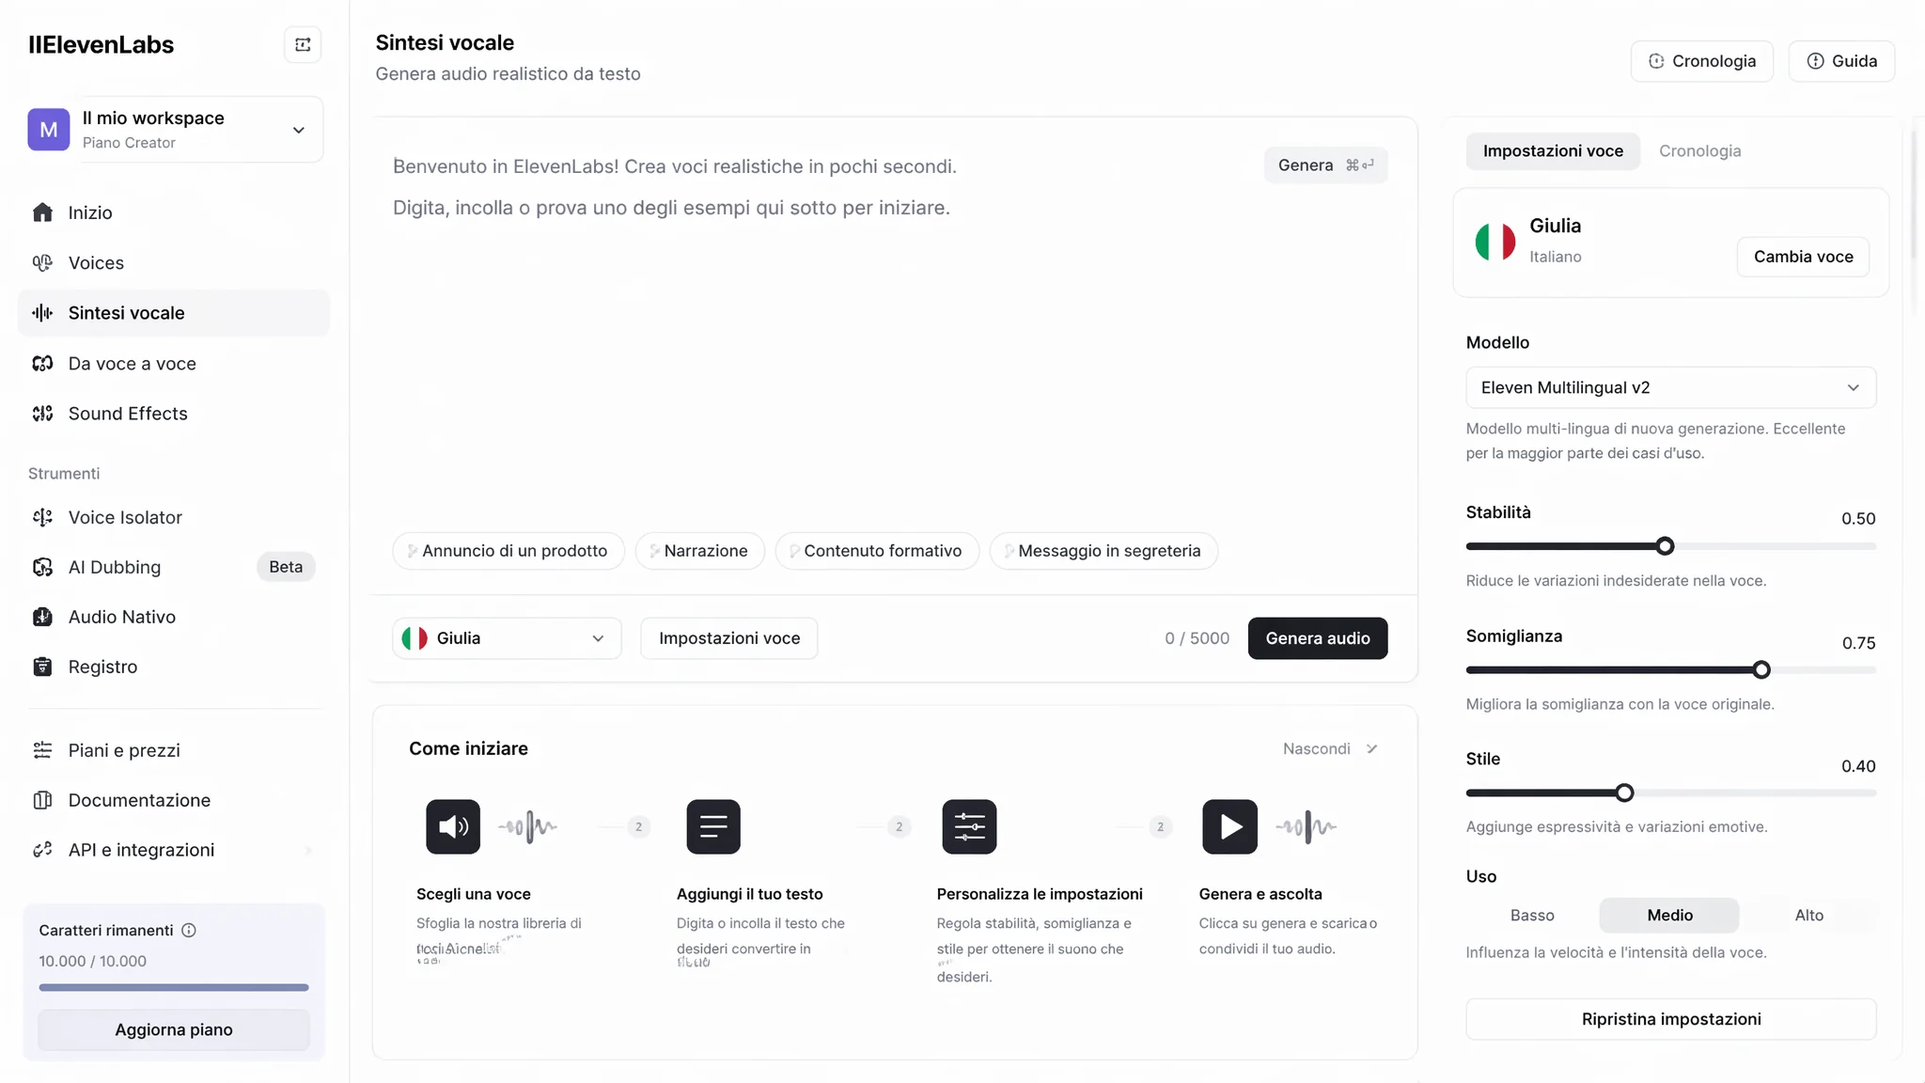The image size is (1925, 1083).
Task: Open Inizio in the sidebar
Action: (x=174, y=212)
